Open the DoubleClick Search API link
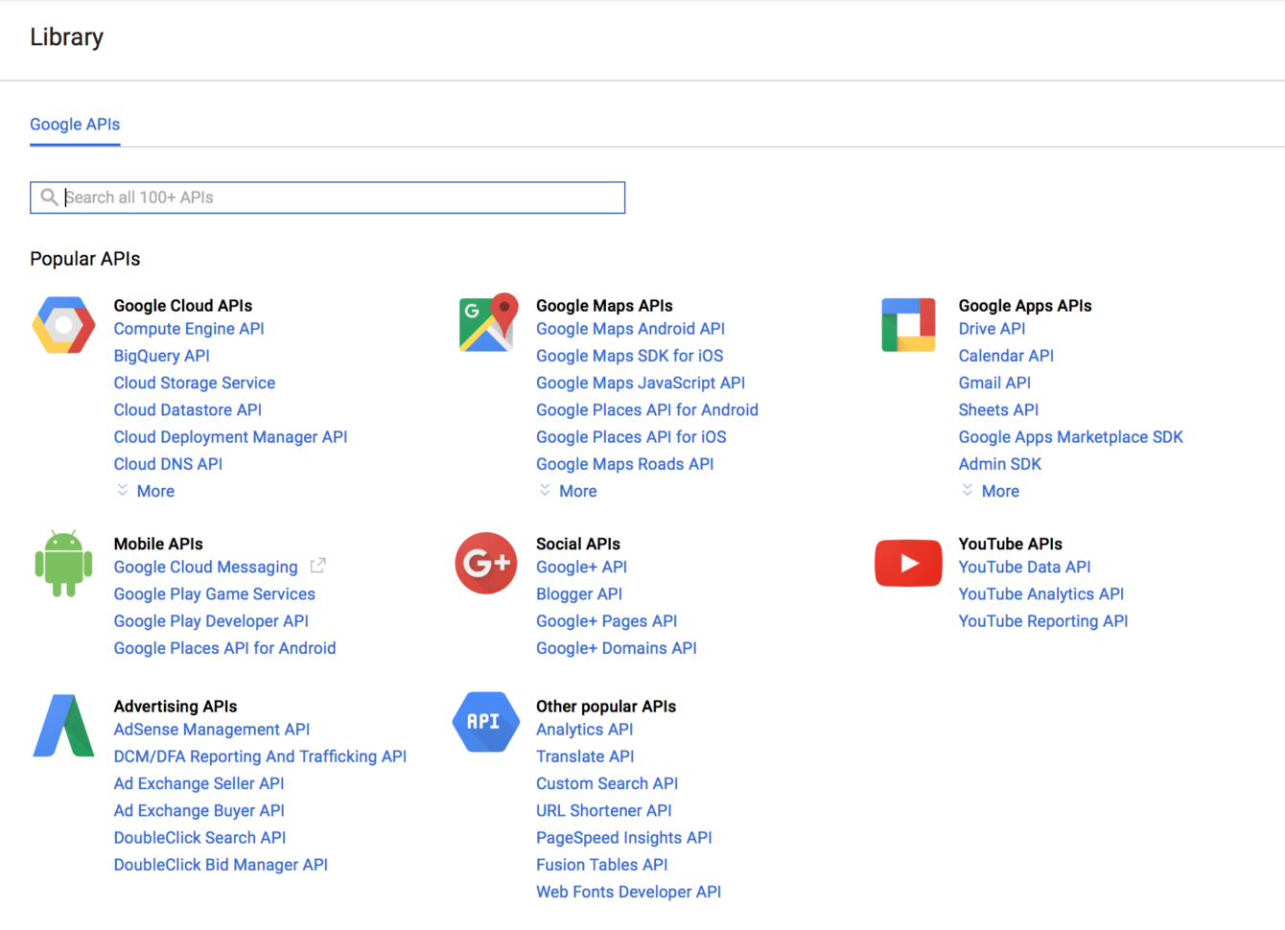Screen dimensions: 1285x930 click(199, 837)
